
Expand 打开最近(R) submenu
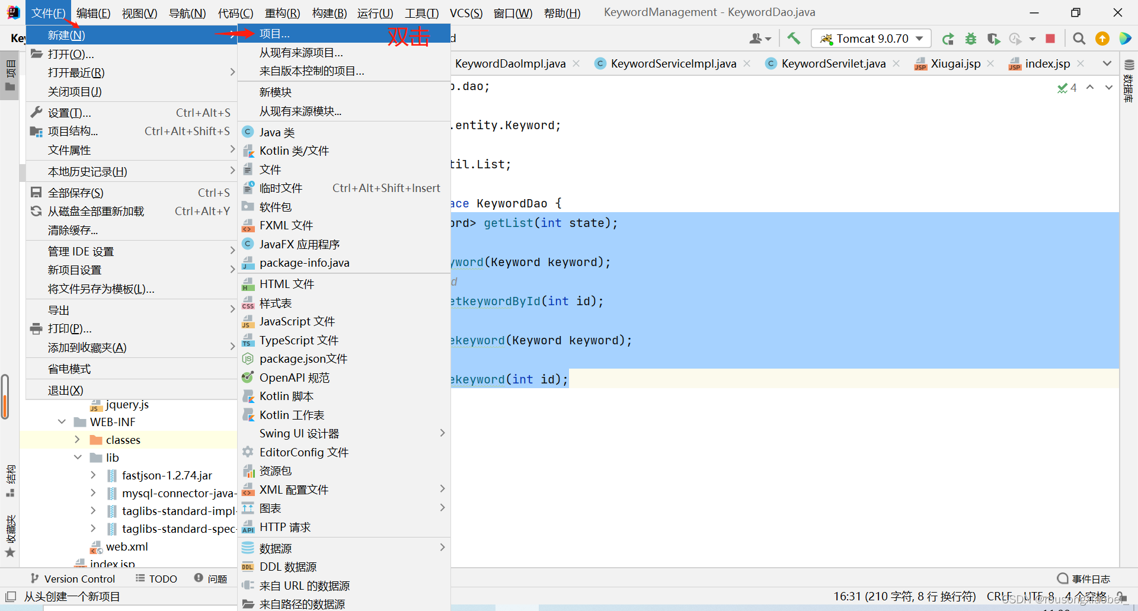pos(132,72)
